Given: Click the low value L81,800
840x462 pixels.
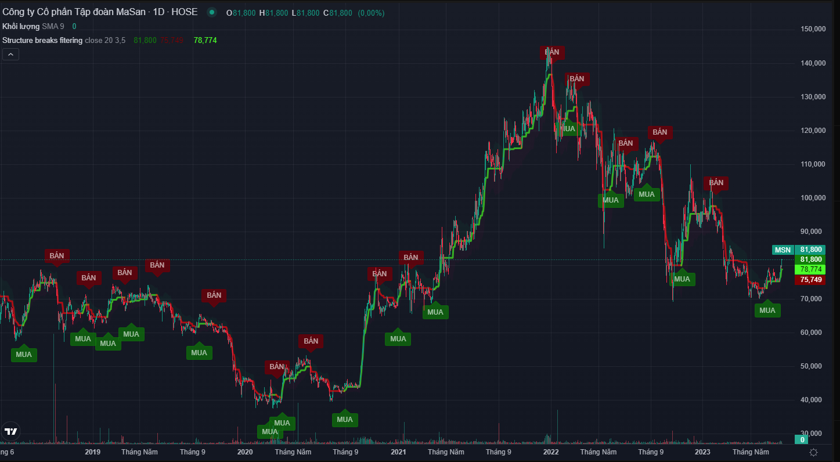Looking at the screenshot, I should click(305, 13).
